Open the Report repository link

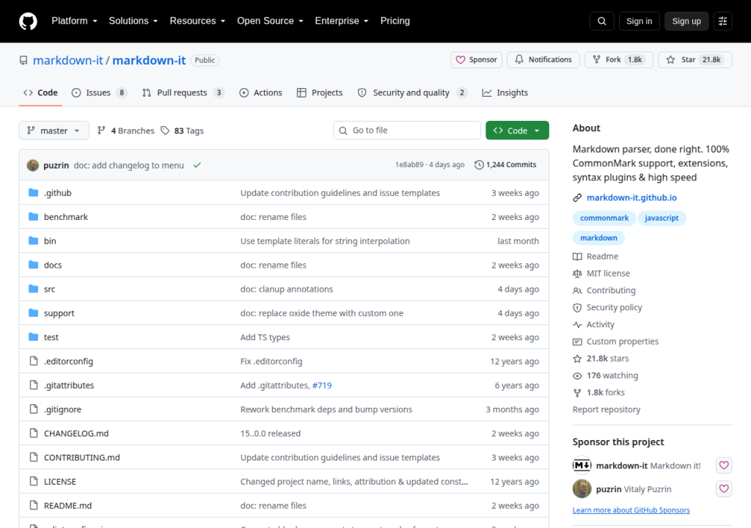point(606,409)
